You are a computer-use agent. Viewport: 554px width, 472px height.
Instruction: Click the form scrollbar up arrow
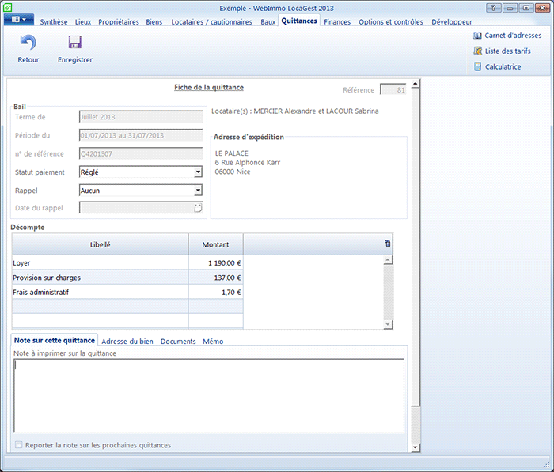tap(415, 84)
